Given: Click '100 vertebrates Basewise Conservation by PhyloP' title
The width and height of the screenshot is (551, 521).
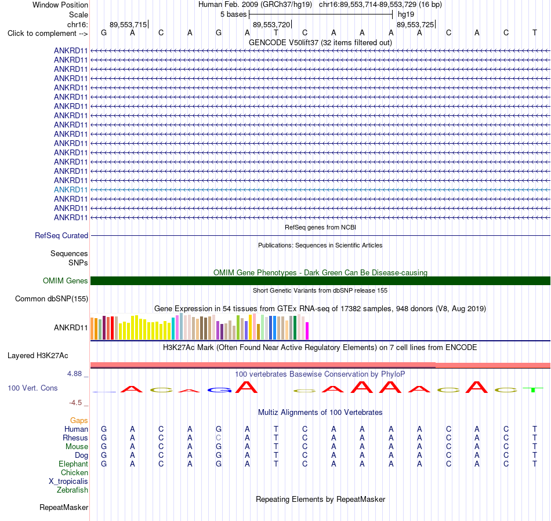Looking at the screenshot, I should click(320, 374).
